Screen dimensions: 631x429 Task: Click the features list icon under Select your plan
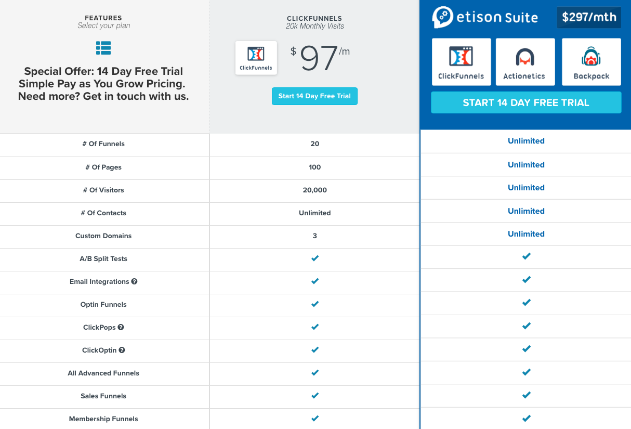[103, 48]
